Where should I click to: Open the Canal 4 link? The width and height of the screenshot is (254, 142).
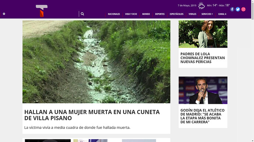click(x=222, y=14)
